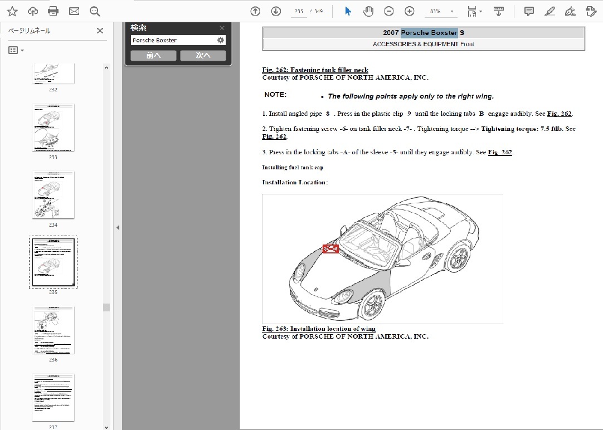Screen dimensions: 603x430
Task: Click the search field containing Porsche Boxster
Action: coord(173,40)
